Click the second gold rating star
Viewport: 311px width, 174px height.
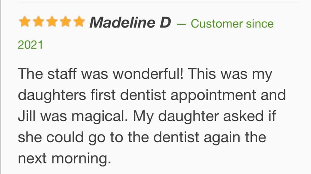(38, 21)
